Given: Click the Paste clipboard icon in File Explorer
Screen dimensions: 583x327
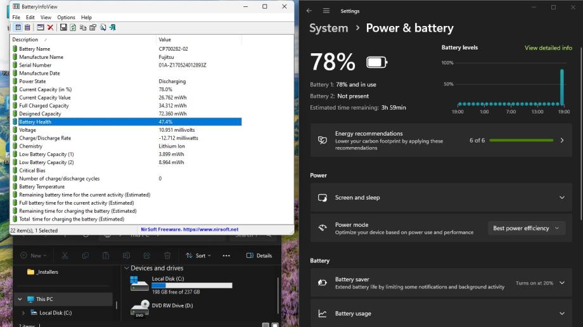Looking at the screenshot, I should (x=106, y=255).
